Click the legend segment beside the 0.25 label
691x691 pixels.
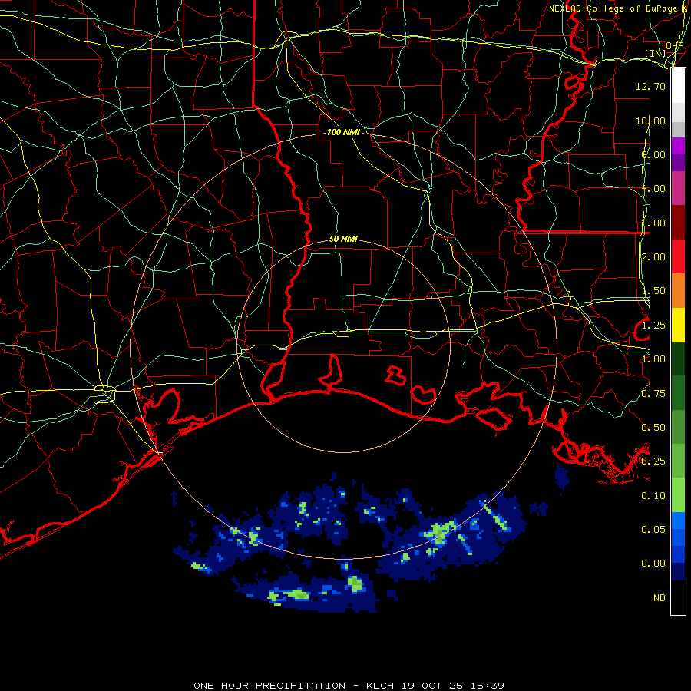(x=678, y=461)
